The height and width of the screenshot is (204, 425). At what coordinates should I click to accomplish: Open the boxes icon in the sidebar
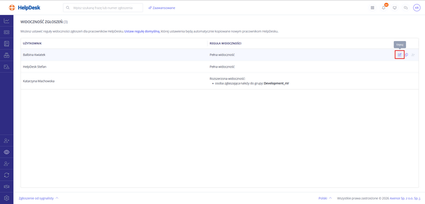[7, 55]
